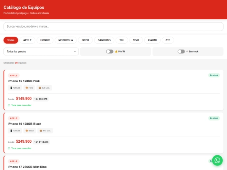The width and height of the screenshot is (227, 170).
Task: Click the search equipment input field
Action: click(113, 26)
